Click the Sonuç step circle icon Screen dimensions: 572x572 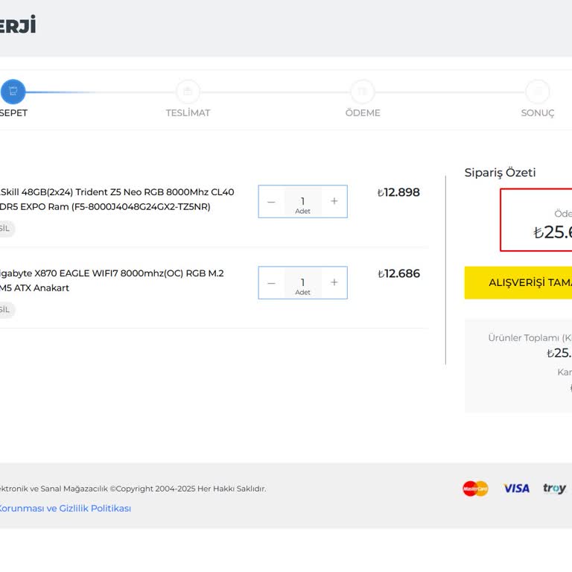(537, 92)
